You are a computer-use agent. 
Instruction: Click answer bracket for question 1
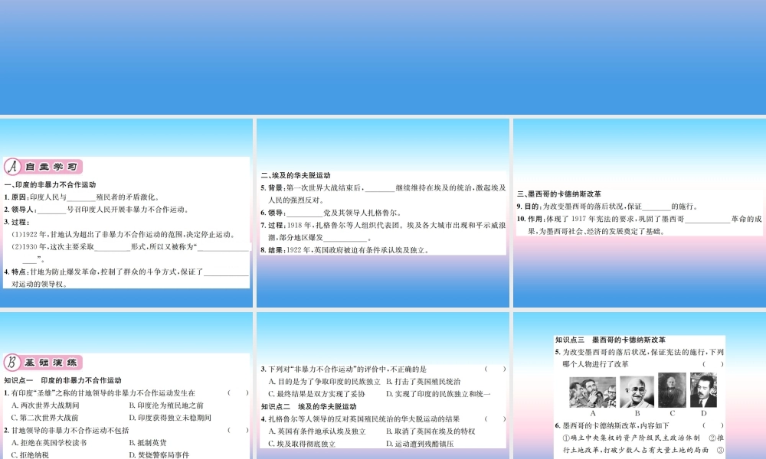pos(238,392)
